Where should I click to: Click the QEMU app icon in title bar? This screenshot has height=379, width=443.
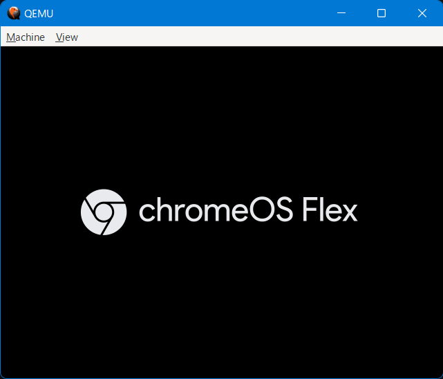[x=13, y=13]
